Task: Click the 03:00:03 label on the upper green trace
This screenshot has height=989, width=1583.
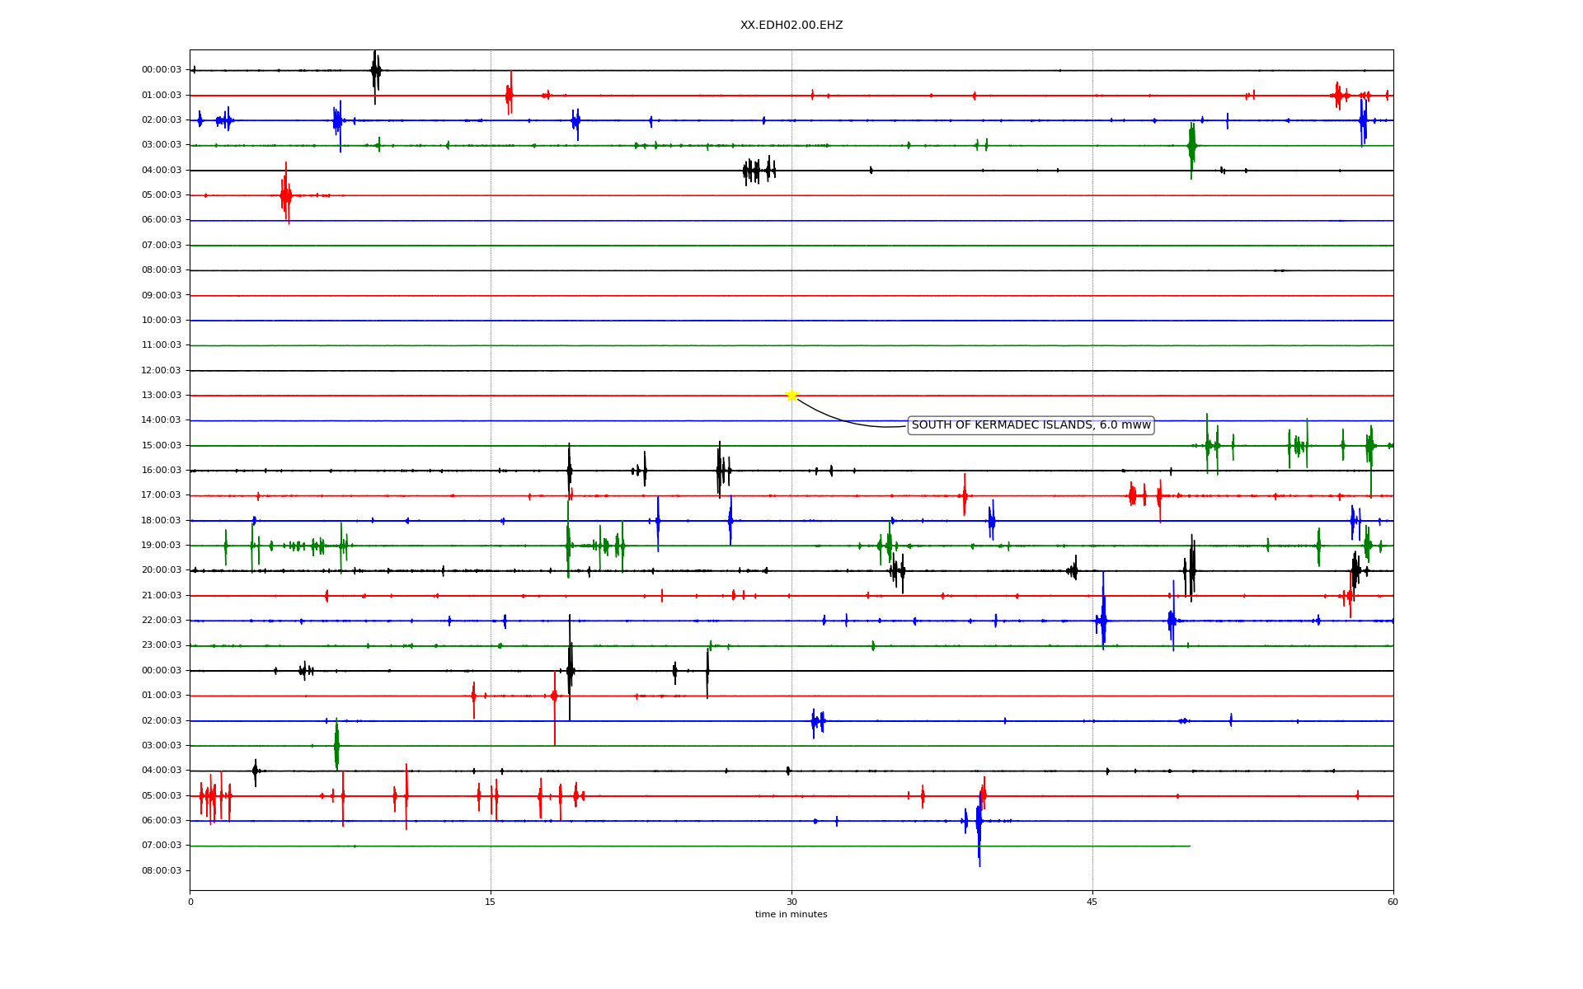Action: coord(162,145)
